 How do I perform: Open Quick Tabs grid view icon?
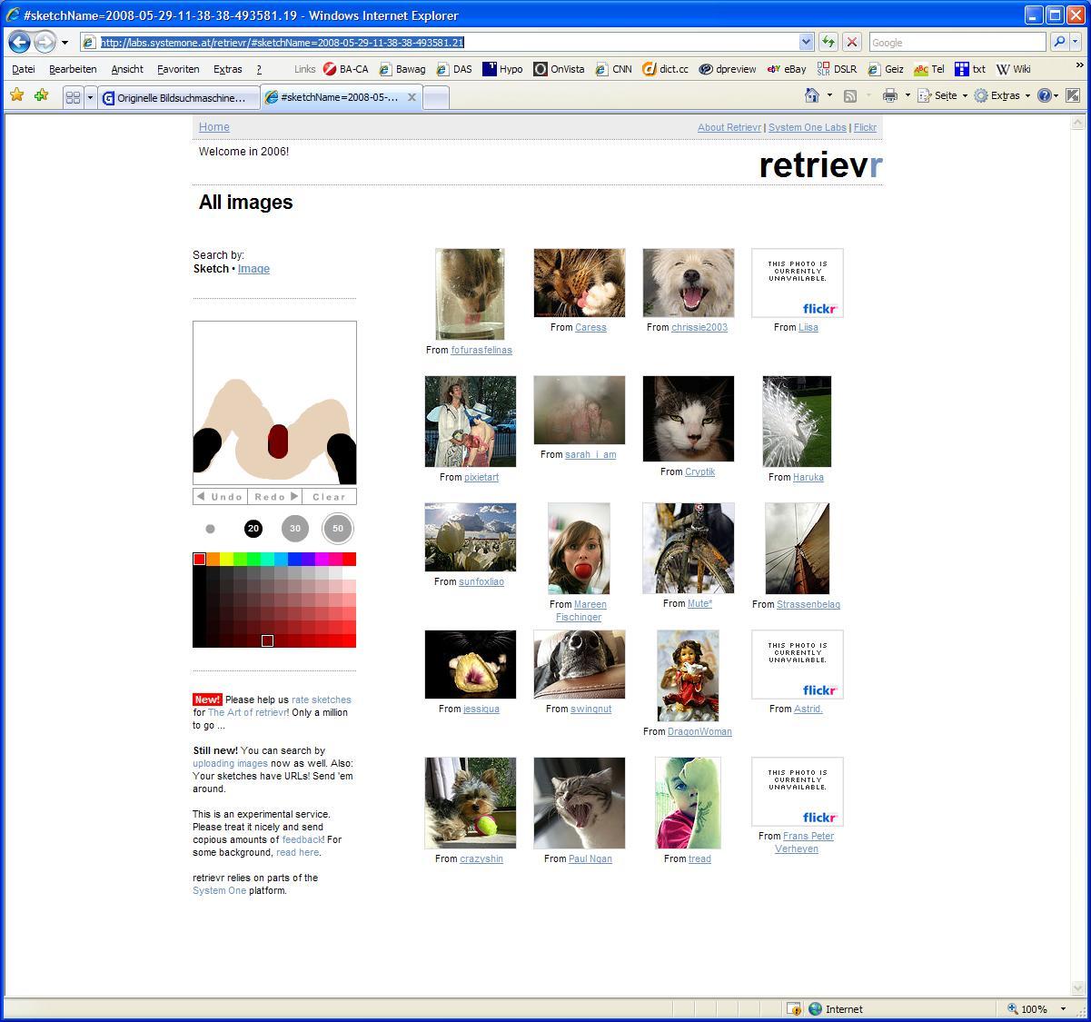pyautogui.click(x=74, y=97)
